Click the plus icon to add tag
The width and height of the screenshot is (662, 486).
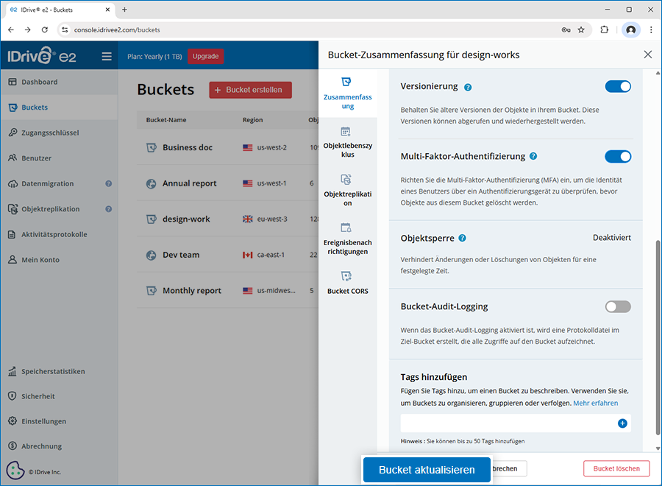tap(622, 423)
